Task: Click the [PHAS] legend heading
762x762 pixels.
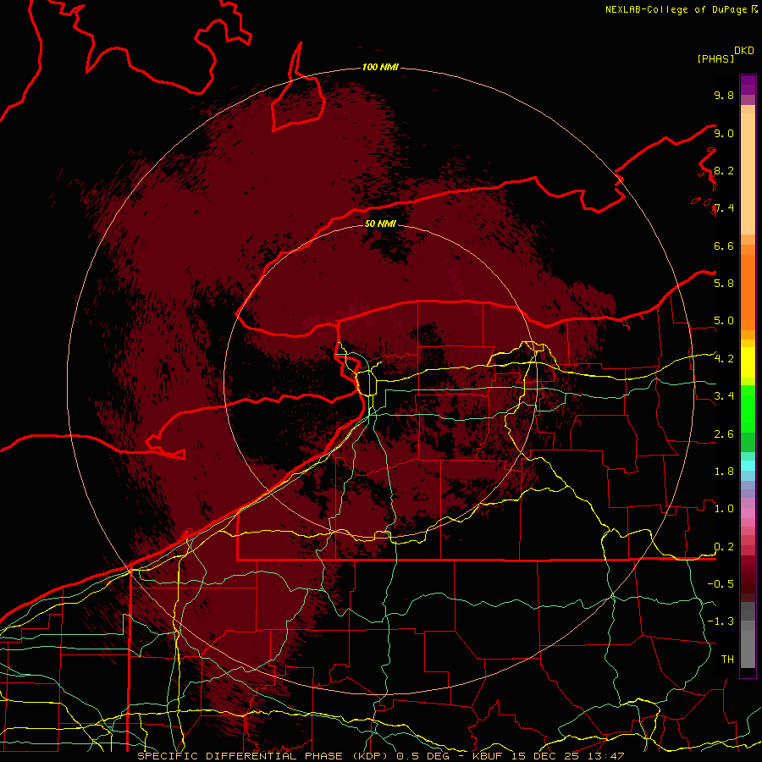Action: pyautogui.click(x=715, y=58)
